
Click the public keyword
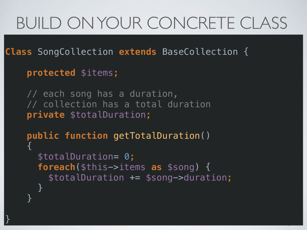pyautogui.click(x=43, y=136)
